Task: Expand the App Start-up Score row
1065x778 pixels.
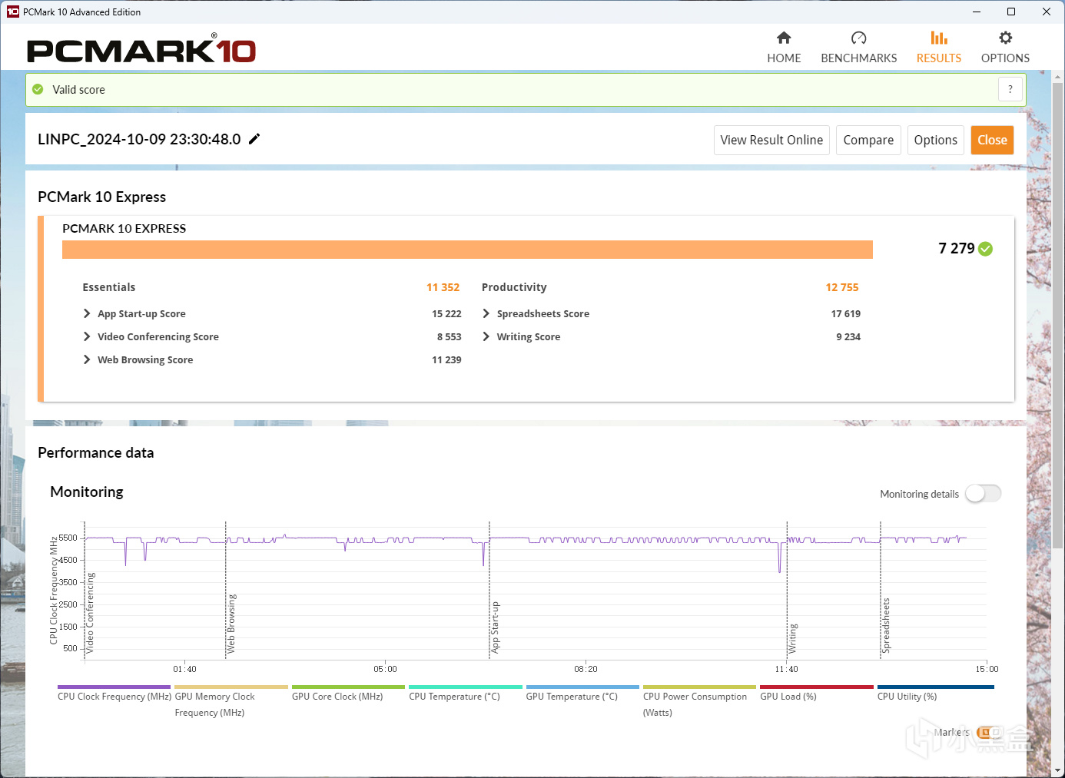Action: click(x=87, y=313)
